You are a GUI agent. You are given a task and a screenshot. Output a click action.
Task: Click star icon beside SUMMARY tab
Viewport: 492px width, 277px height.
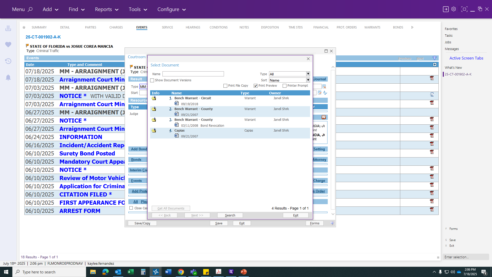pos(24,27)
